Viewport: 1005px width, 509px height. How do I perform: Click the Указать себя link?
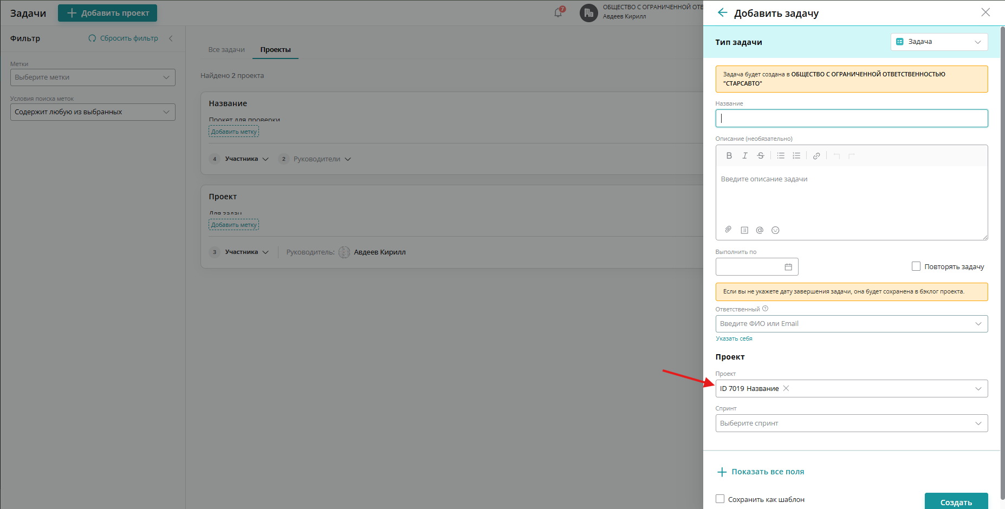click(x=734, y=338)
